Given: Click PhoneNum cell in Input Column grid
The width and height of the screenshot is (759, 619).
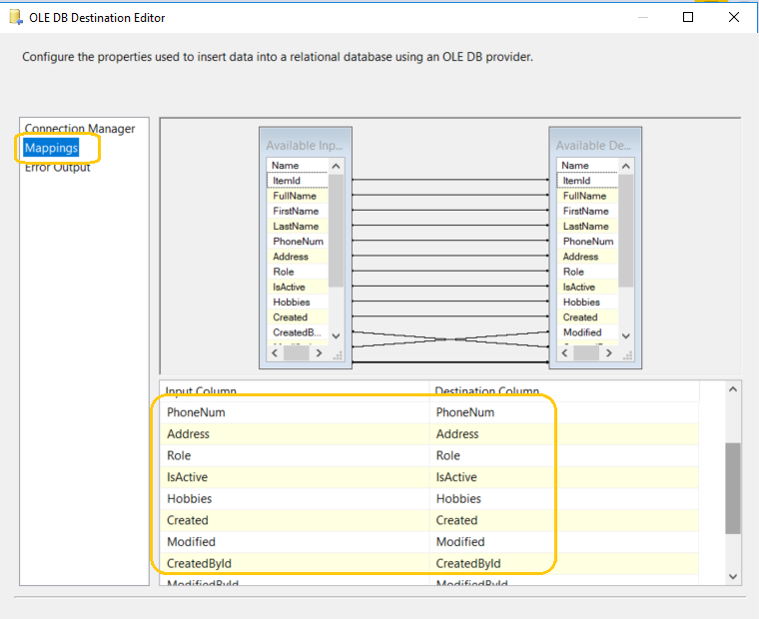Looking at the screenshot, I should coord(295,412).
